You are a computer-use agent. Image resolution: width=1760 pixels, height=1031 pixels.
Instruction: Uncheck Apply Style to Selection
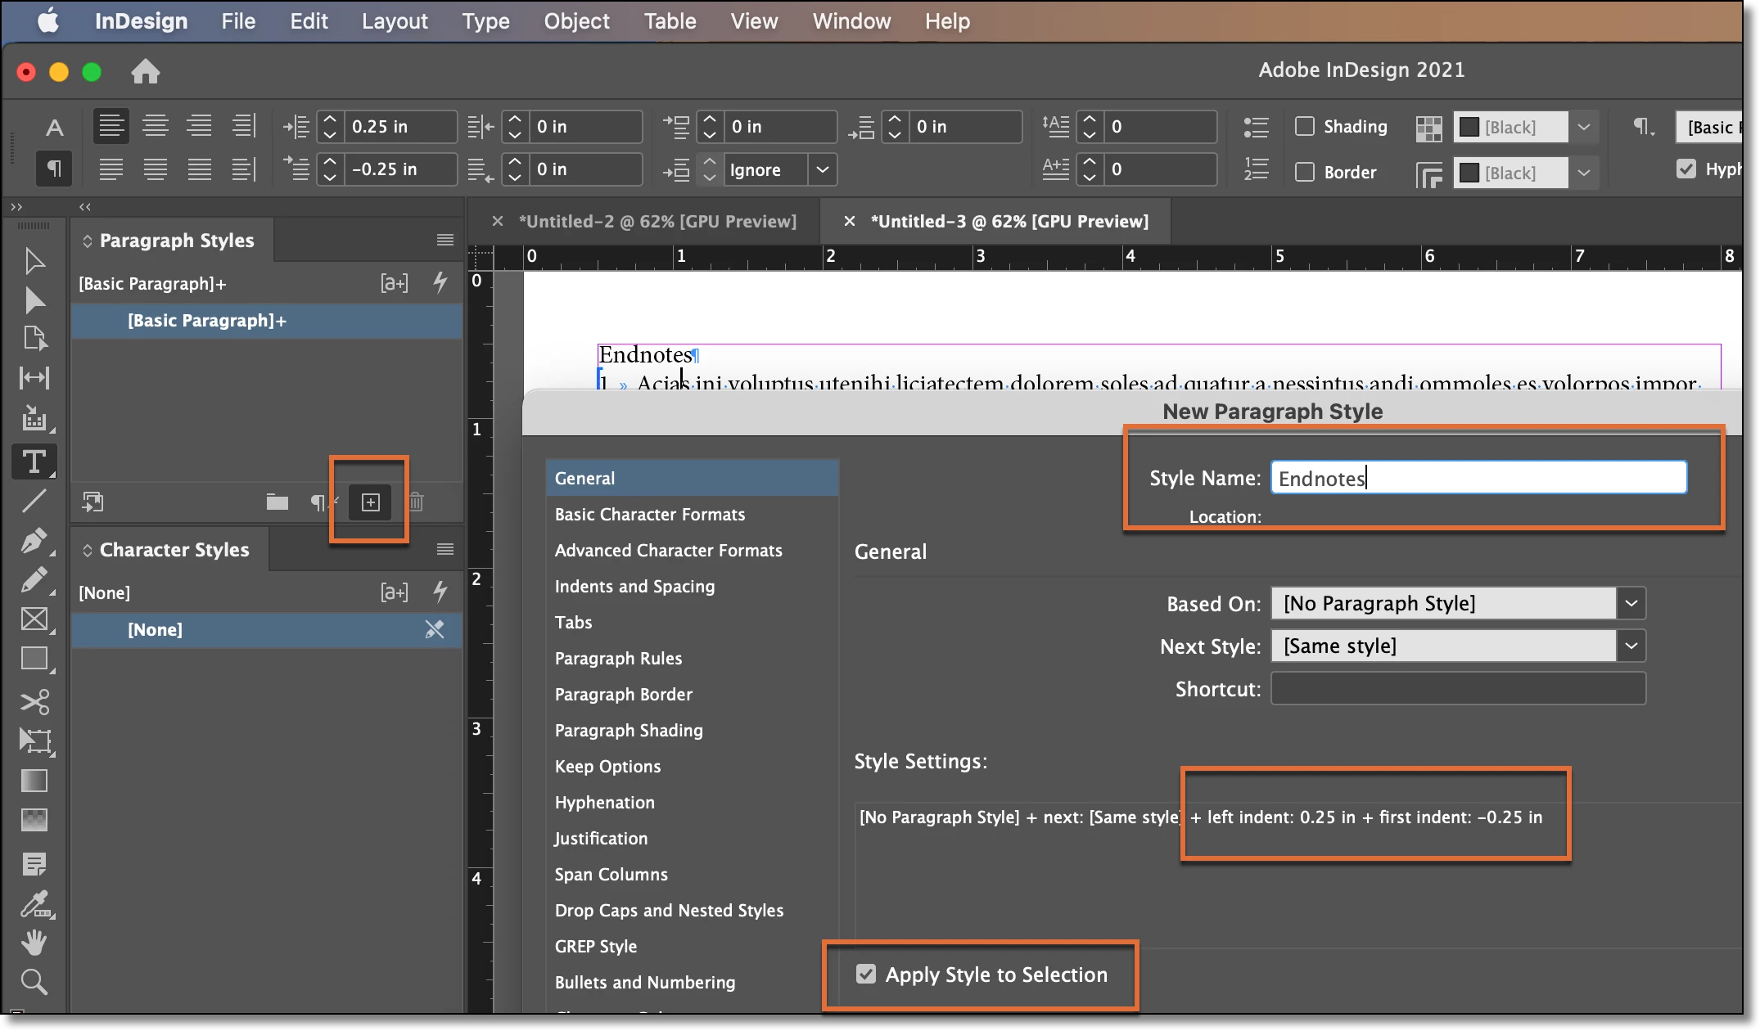865,975
